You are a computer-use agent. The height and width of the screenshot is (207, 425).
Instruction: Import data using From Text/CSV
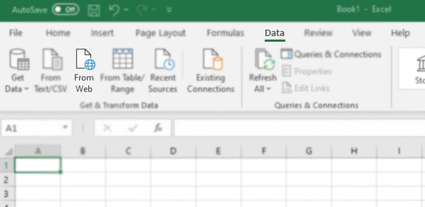pyautogui.click(x=51, y=69)
